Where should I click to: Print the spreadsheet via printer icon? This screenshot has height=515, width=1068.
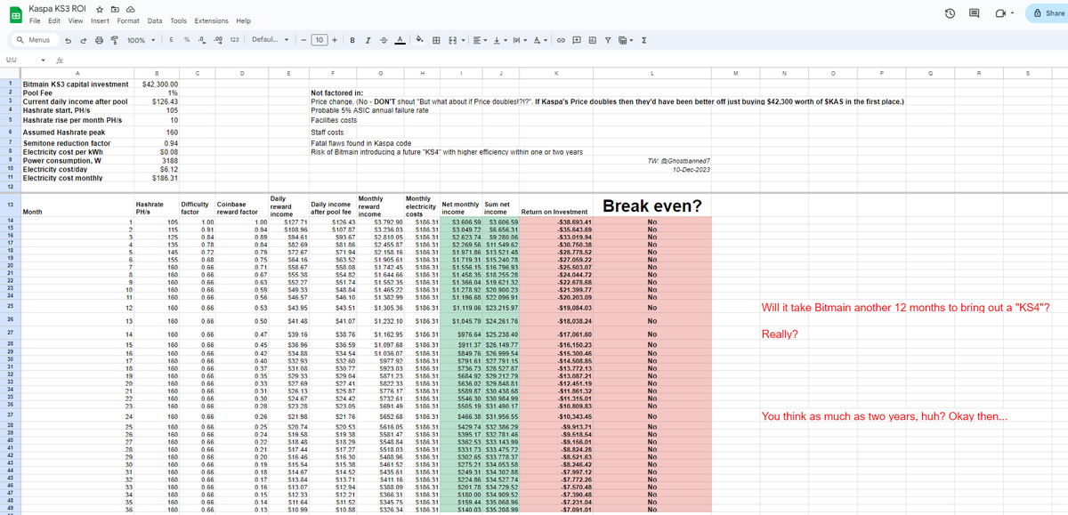click(98, 40)
